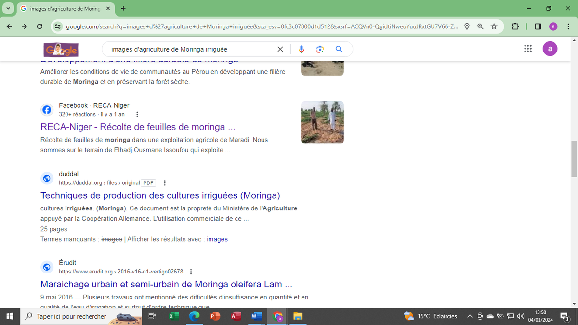Show hidden system tray icons
The width and height of the screenshot is (578, 325).
[470, 316]
